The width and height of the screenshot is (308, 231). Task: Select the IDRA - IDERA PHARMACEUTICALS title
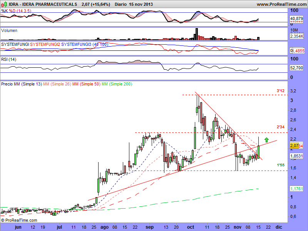tap(43, 4)
